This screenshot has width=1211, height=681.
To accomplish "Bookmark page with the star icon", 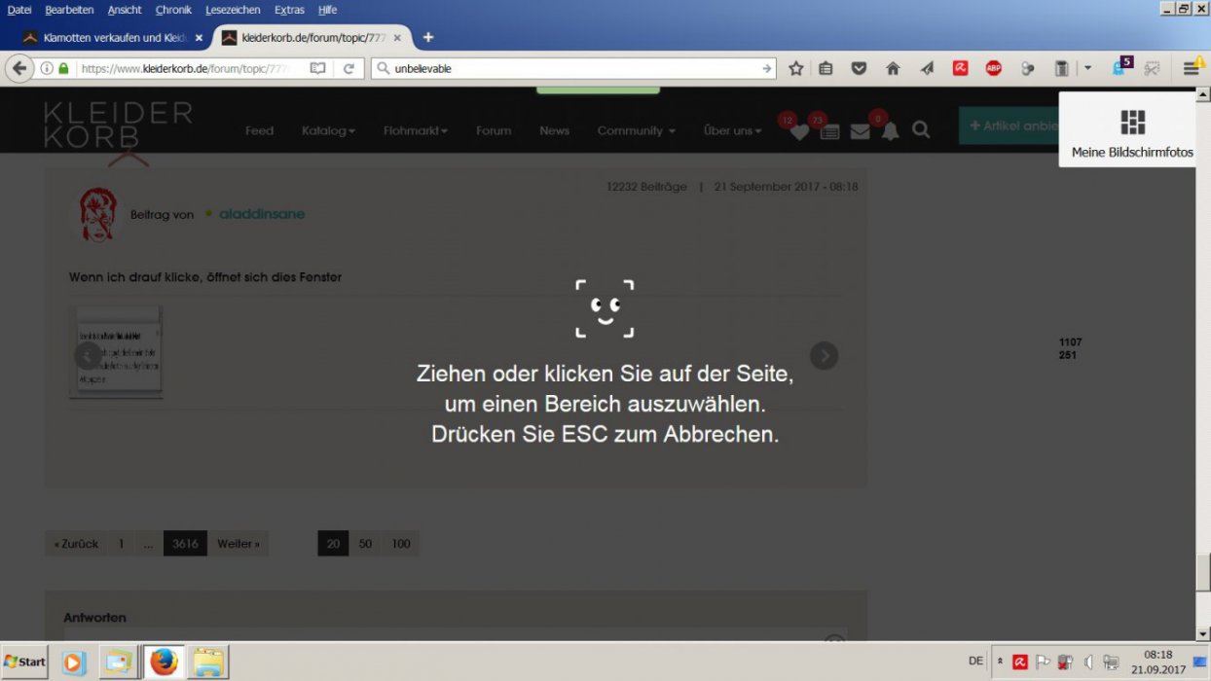I will (795, 68).
